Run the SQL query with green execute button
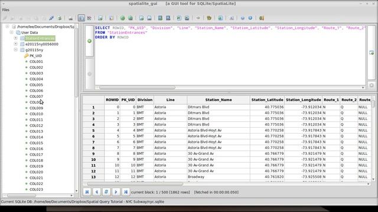This screenshot has width=378, height=212. tap(89, 41)
